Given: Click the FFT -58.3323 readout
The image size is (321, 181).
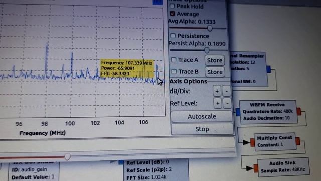Looking at the screenshot, I should point(115,74).
